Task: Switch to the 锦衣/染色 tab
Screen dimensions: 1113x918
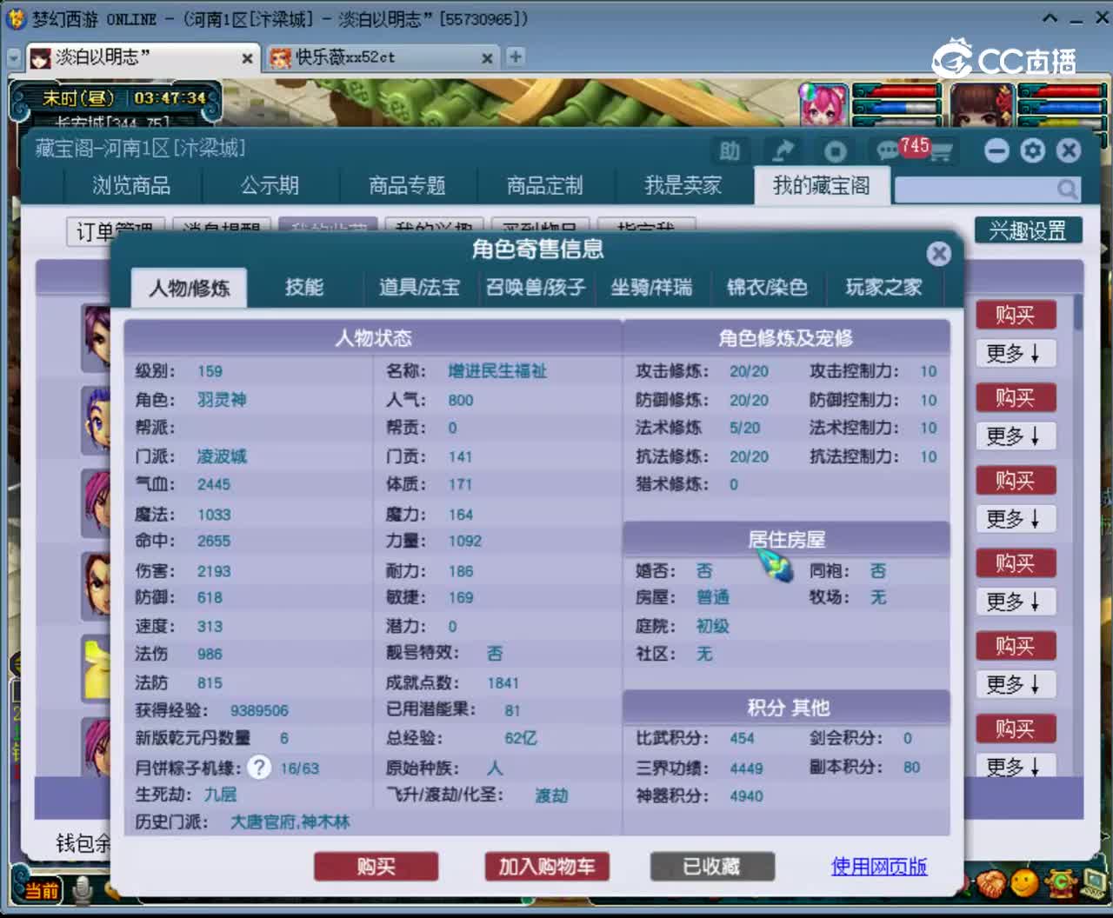Action: (767, 288)
